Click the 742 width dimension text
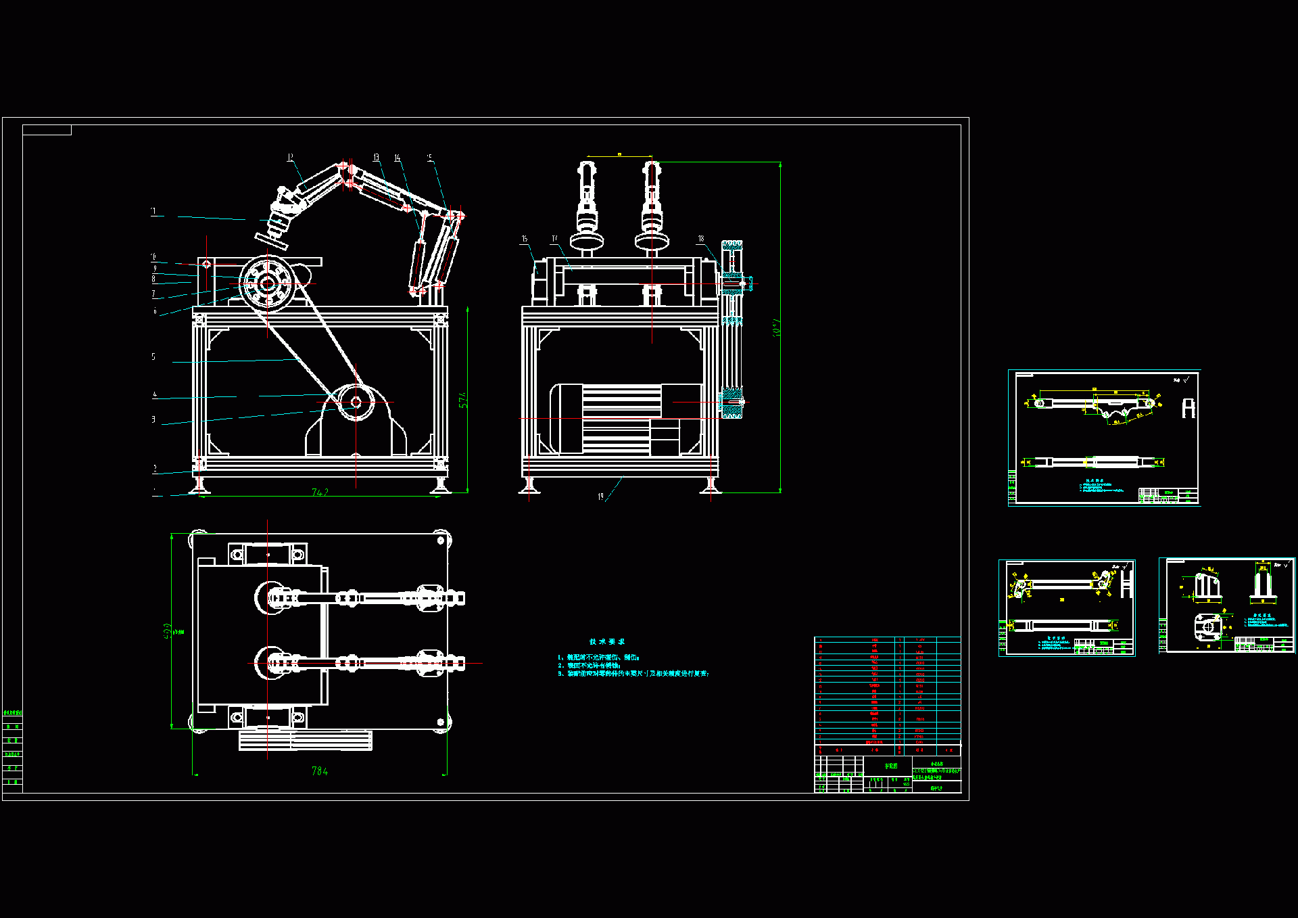The height and width of the screenshot is (918, 1298). point(320,492)
